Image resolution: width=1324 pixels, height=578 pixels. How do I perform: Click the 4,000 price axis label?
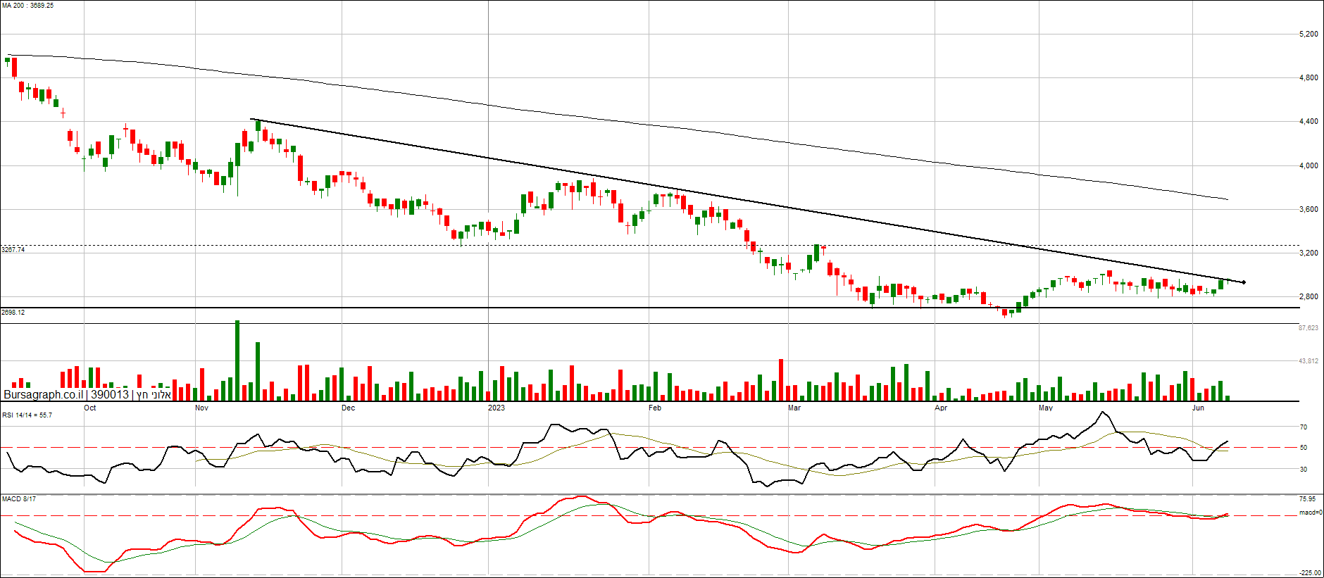(1309, 165)
